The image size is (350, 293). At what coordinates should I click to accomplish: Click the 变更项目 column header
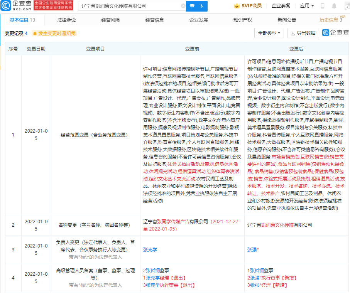[x=95, y=49]
